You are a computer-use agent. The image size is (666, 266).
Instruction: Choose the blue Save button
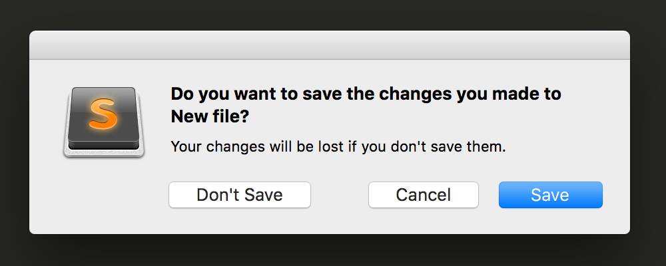[x=551, y=195]
